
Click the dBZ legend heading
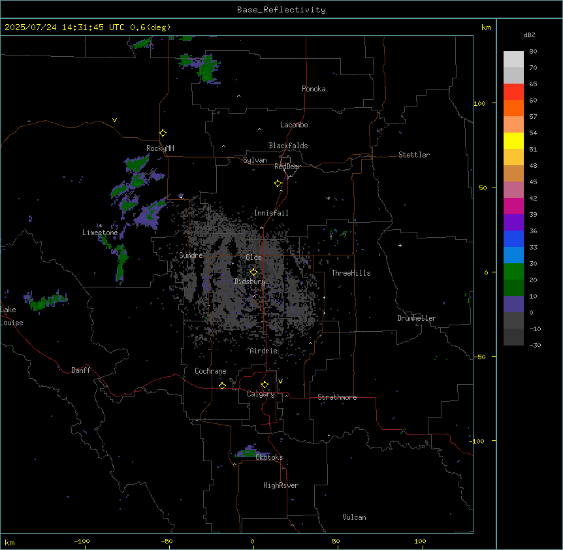click(529, 35)
